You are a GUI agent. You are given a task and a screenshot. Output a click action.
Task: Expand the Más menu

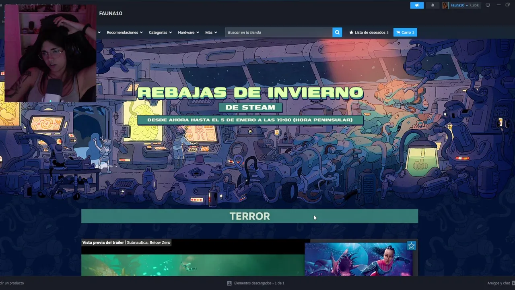[x=211, y=32]
